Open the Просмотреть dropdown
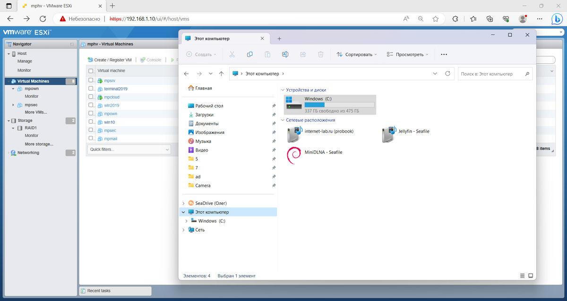567x301 pixels. [x=407, y=54]
